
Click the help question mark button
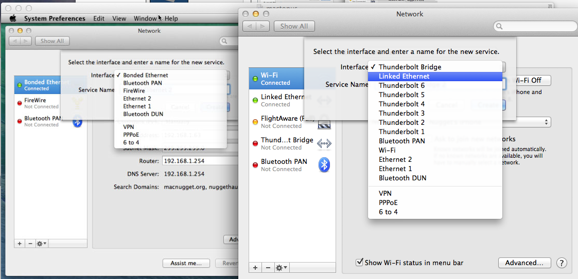click(x=562, y=263)
